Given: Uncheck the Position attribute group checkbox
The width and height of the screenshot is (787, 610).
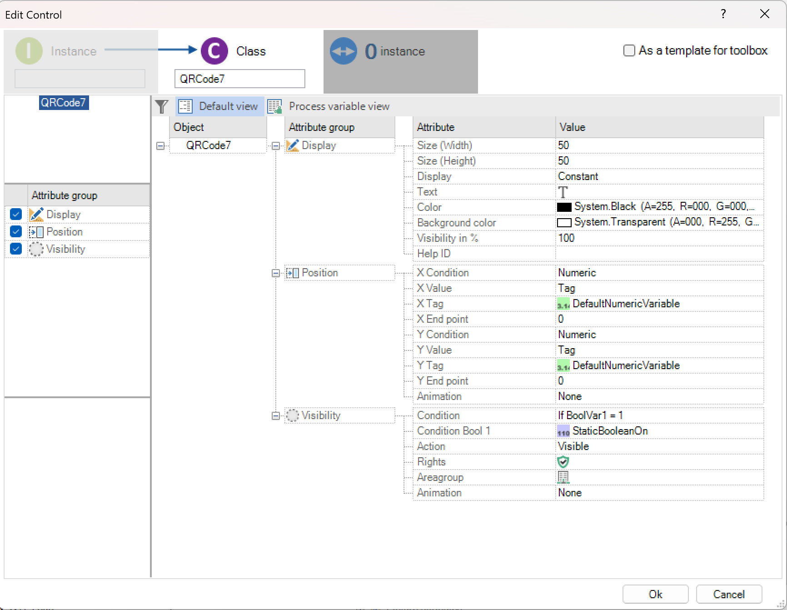Looking at the screenshot, I should point(16,231).
